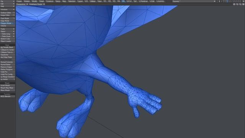Open the Windows dropdown
The height and width of the screenshot is (138, 245).
point(8,10)
